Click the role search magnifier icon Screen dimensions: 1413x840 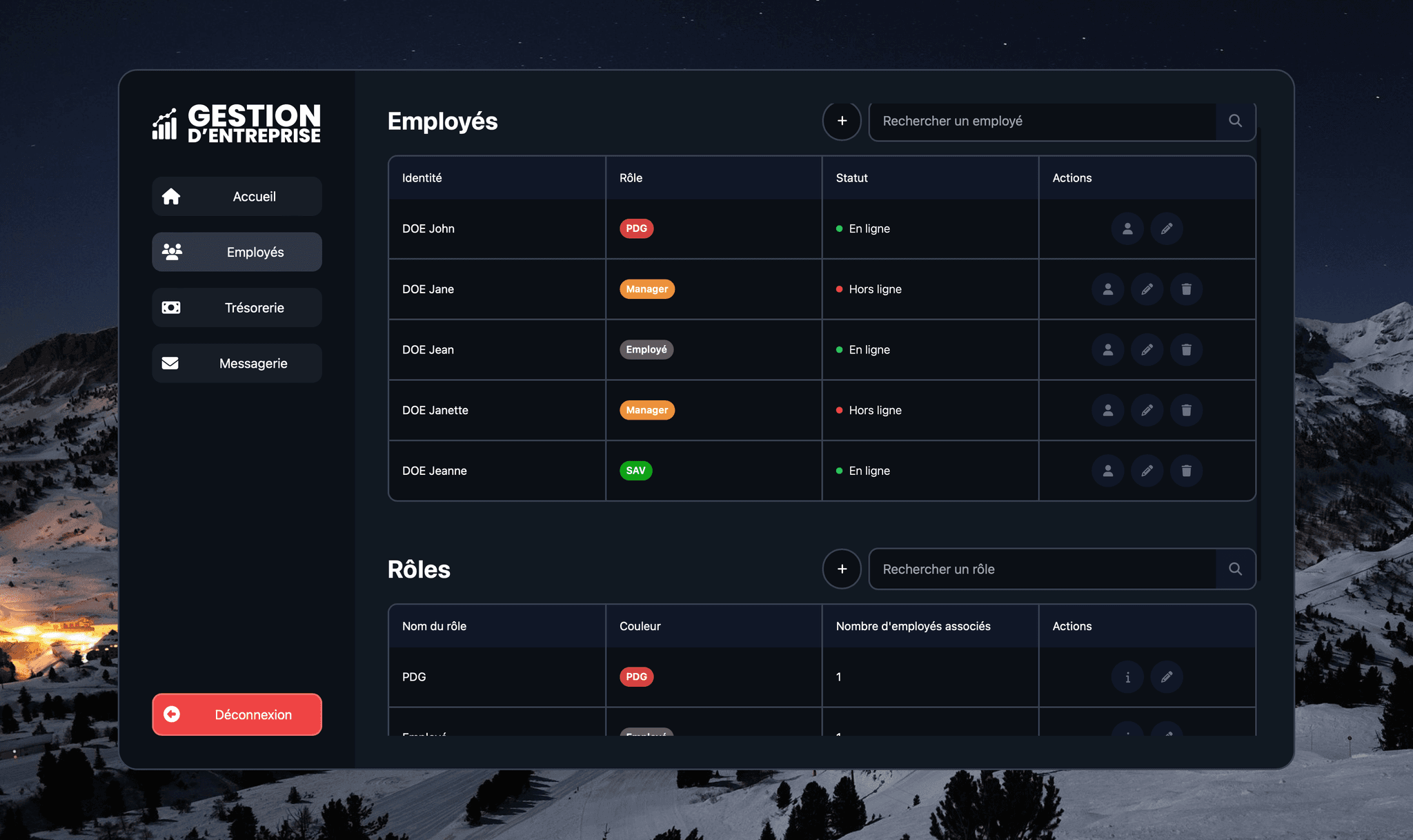(1235, 569)
